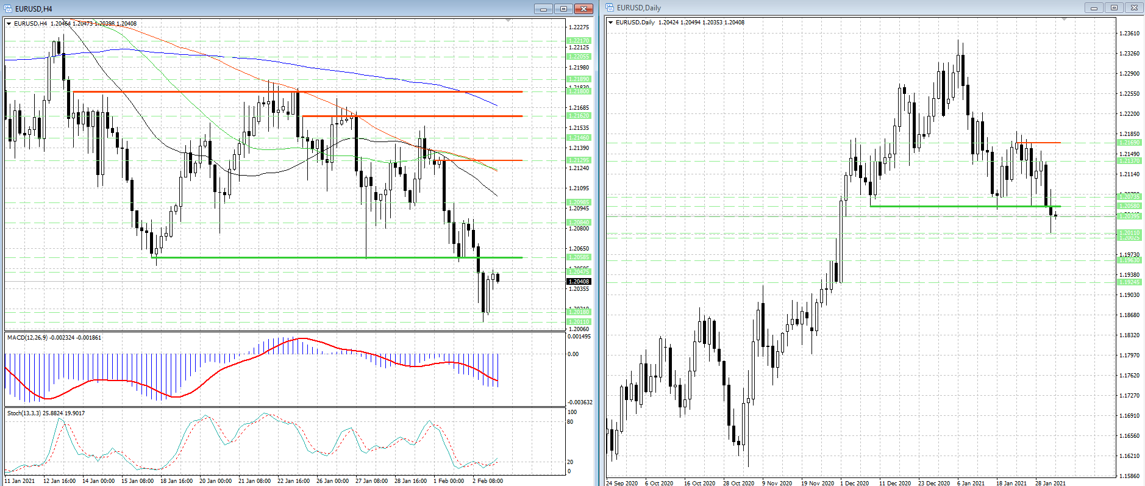Click the 1.23610 price on Daily scale

1130,34
